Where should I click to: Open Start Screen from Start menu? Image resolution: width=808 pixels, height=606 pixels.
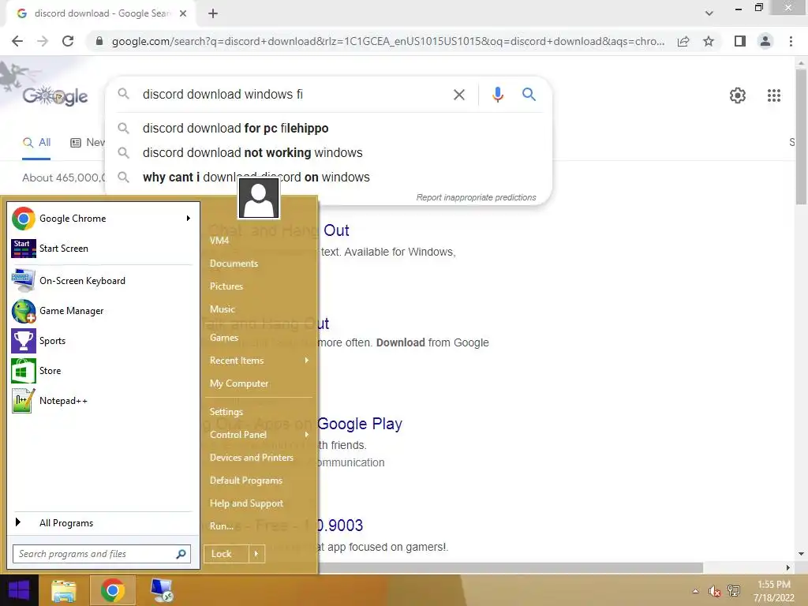click(102, 249)
